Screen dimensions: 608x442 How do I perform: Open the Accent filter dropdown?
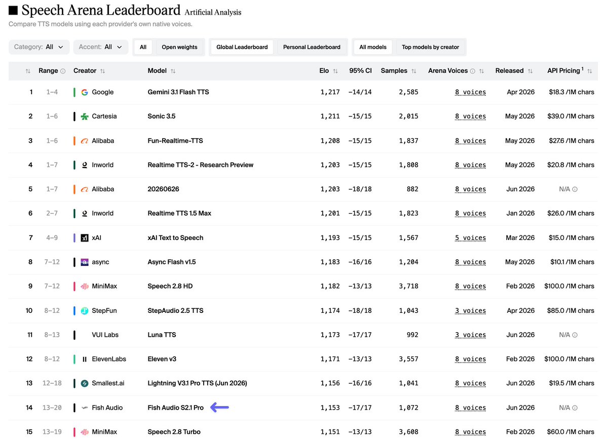click(101, 47)
